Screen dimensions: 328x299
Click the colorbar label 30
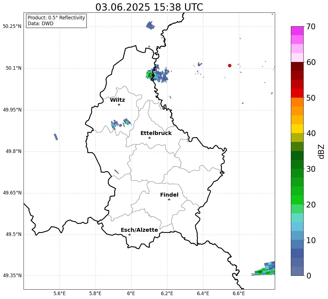(311, 169)
